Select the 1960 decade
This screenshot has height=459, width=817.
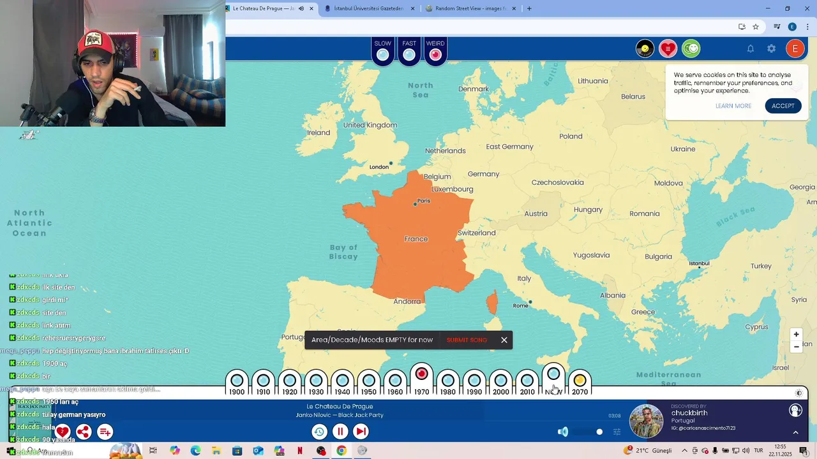395,383
